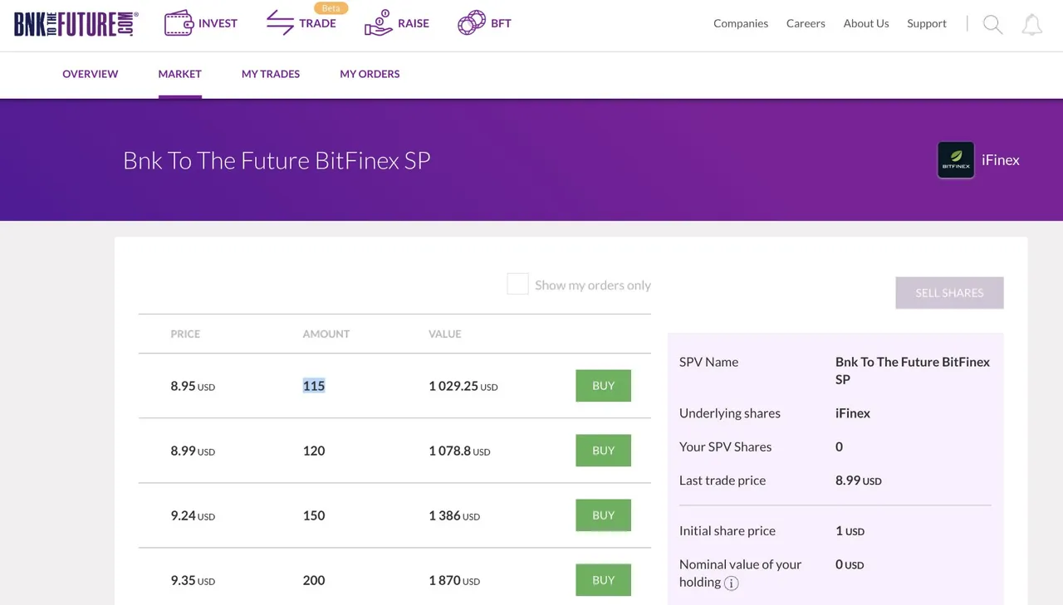Open the BFT menu label

(x=501, y=23)
